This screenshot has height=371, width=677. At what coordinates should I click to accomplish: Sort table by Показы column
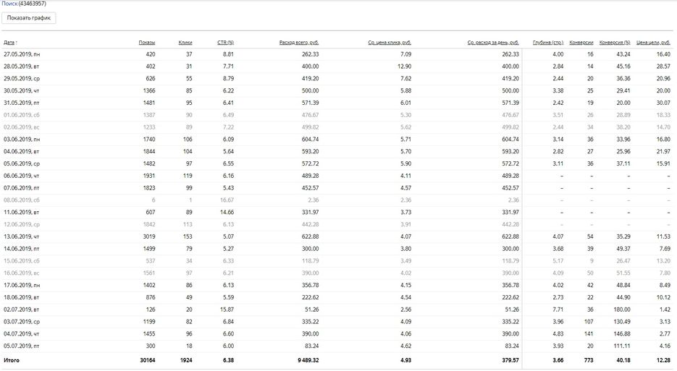coord(147,43)
